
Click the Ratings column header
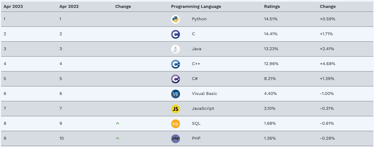click(272, 7)
